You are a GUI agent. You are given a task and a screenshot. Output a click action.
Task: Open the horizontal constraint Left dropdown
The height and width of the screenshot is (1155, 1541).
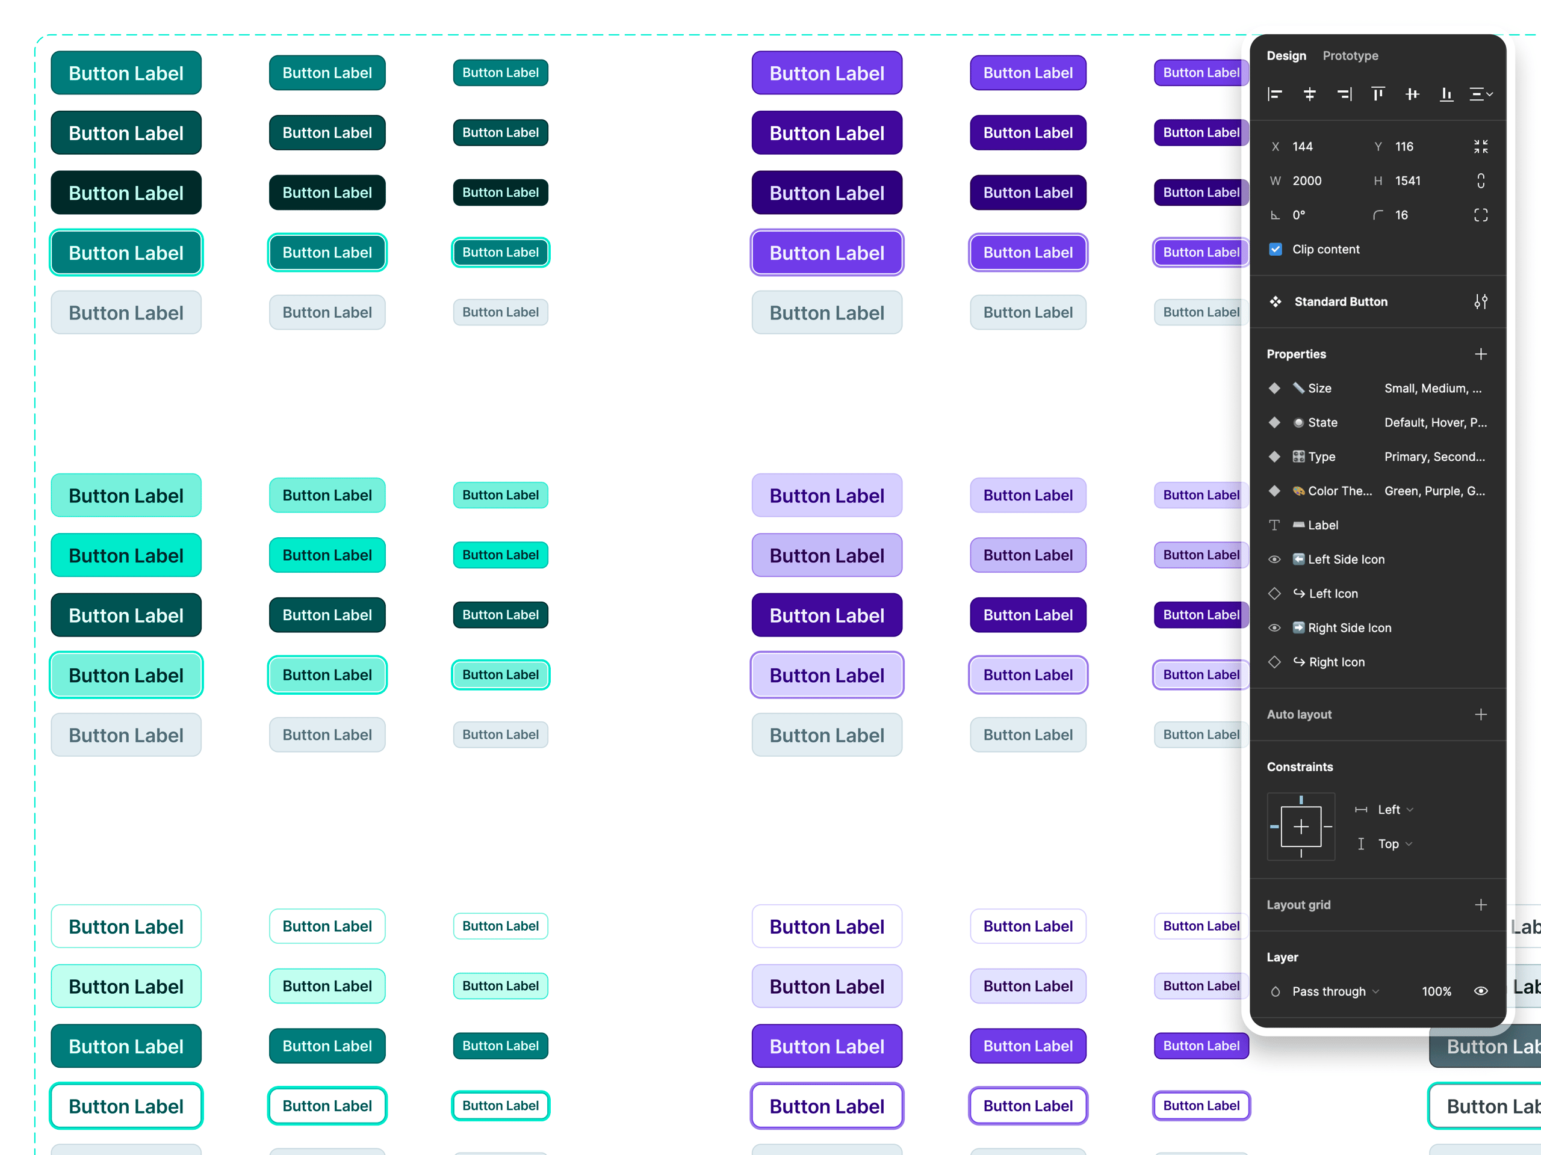[1384, 810]
